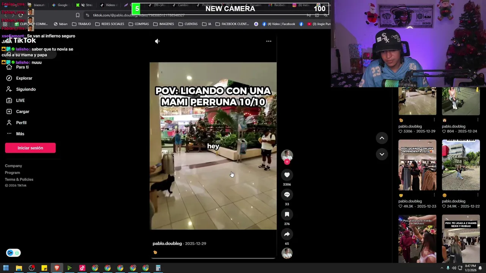This screenshot has width=486, height=273.
Task: Open the IA bookmarks folder
Action: 207,24
